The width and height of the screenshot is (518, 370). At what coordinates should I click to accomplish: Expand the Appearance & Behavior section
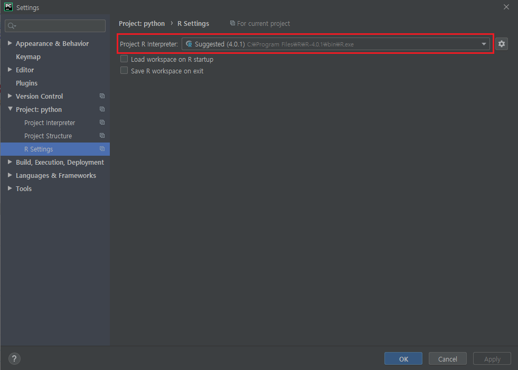[10, 43]
